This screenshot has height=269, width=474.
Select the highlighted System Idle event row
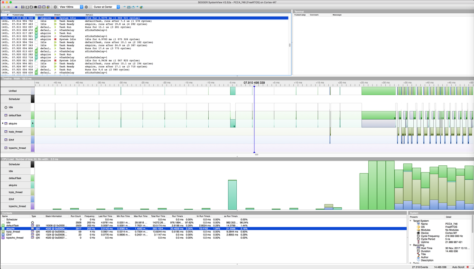[145, 18]
